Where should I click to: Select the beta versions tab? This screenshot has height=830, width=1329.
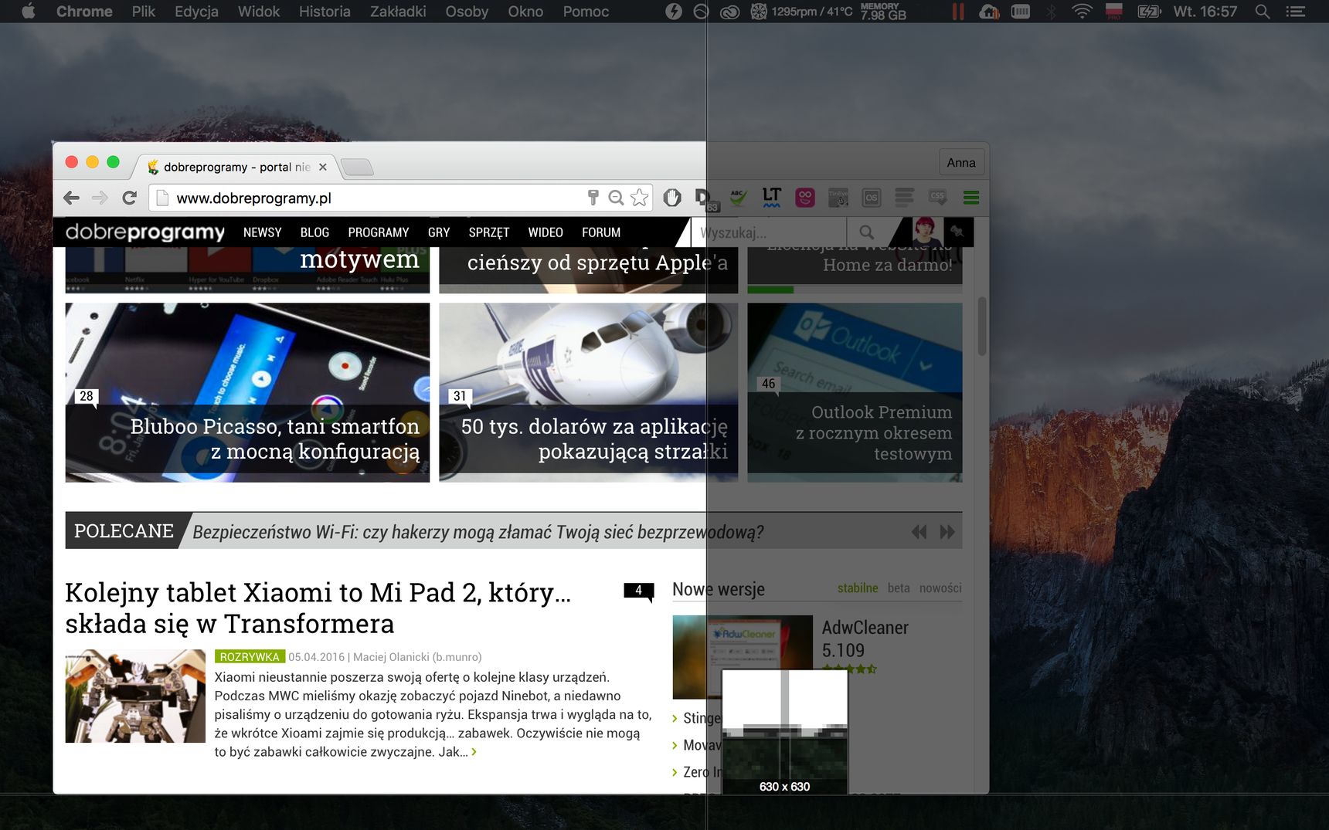(899, 588)
